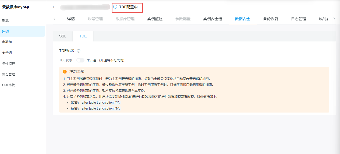340x154 pixels.
Task: Click the TDE配置 help question icon
Action: coord(79,51)
